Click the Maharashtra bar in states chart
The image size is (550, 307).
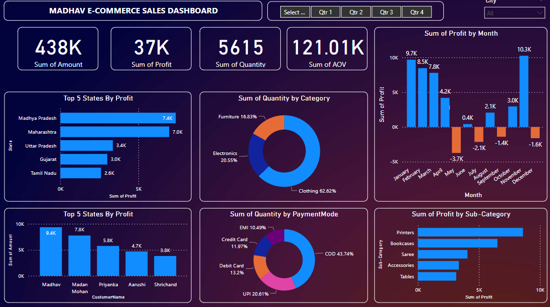click(x=115, y=132)
